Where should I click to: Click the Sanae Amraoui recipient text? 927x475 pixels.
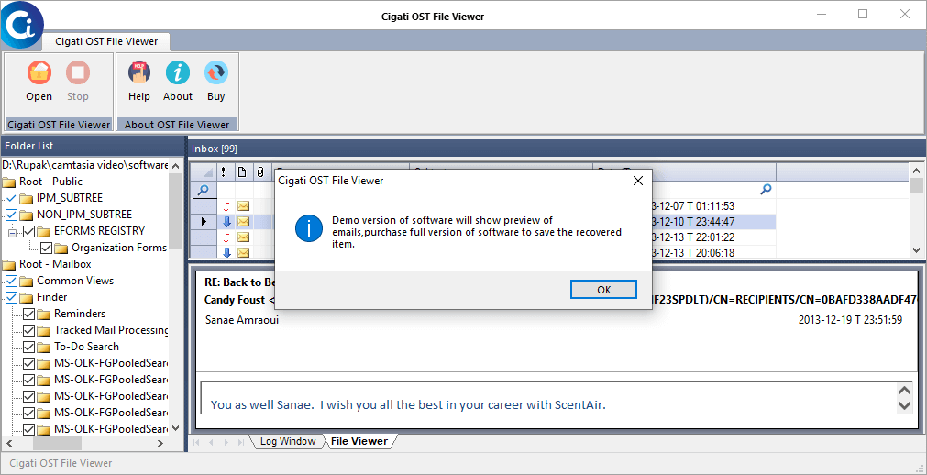(x=241, y=320)
